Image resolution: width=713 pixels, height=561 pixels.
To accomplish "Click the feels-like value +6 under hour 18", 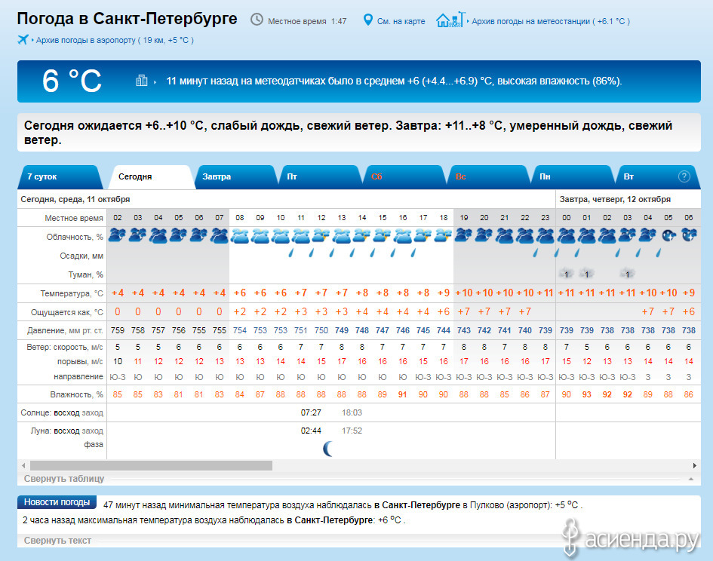I will [444, 312].
